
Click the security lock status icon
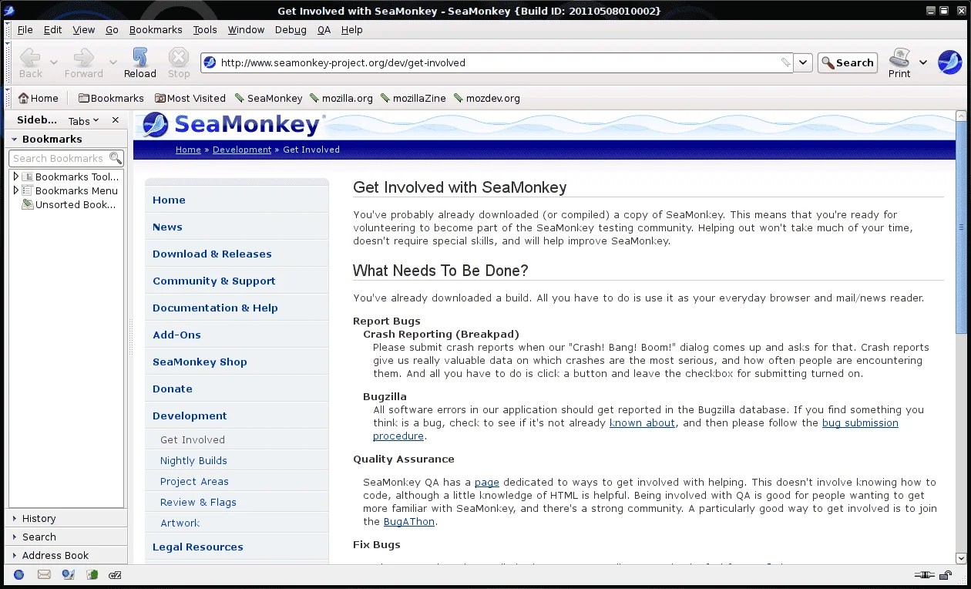(946, 574)
